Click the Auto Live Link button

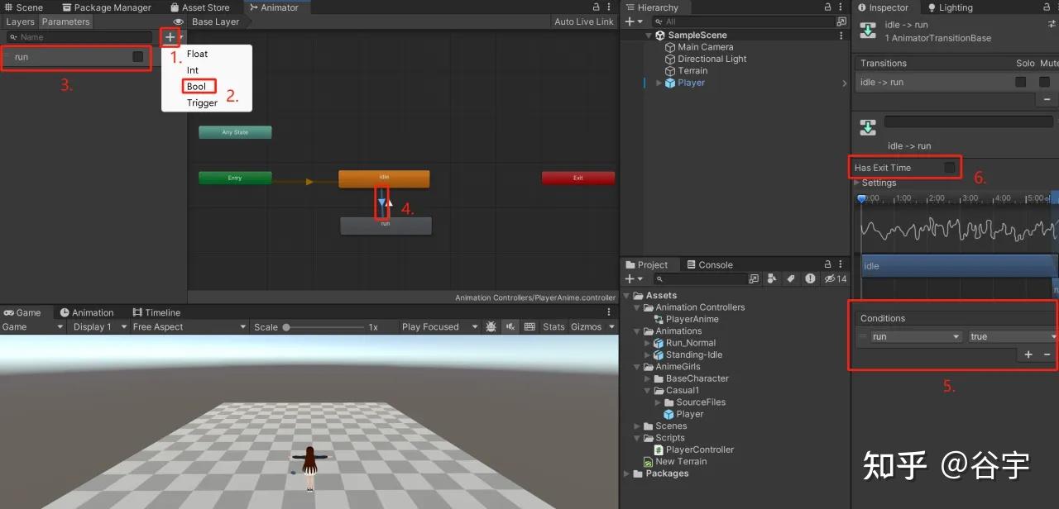(x=584, y=21)
